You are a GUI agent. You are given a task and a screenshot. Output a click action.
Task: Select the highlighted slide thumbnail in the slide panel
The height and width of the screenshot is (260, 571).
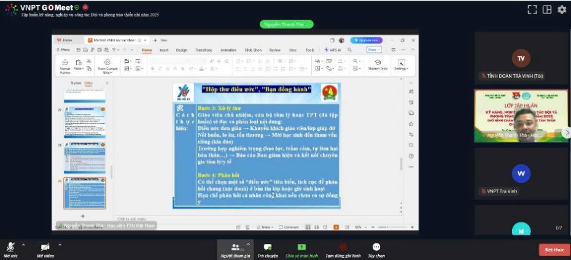point(85,193)
